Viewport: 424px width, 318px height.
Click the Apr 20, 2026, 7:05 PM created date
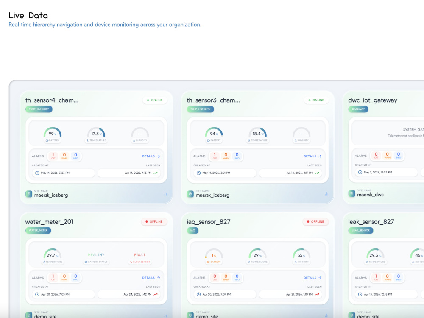pos(55,295)
